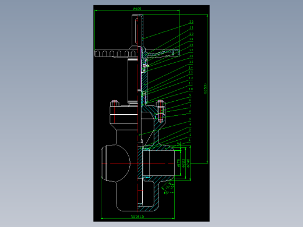Select part callout number 22
303x227 pixels.
pos(191,22)
